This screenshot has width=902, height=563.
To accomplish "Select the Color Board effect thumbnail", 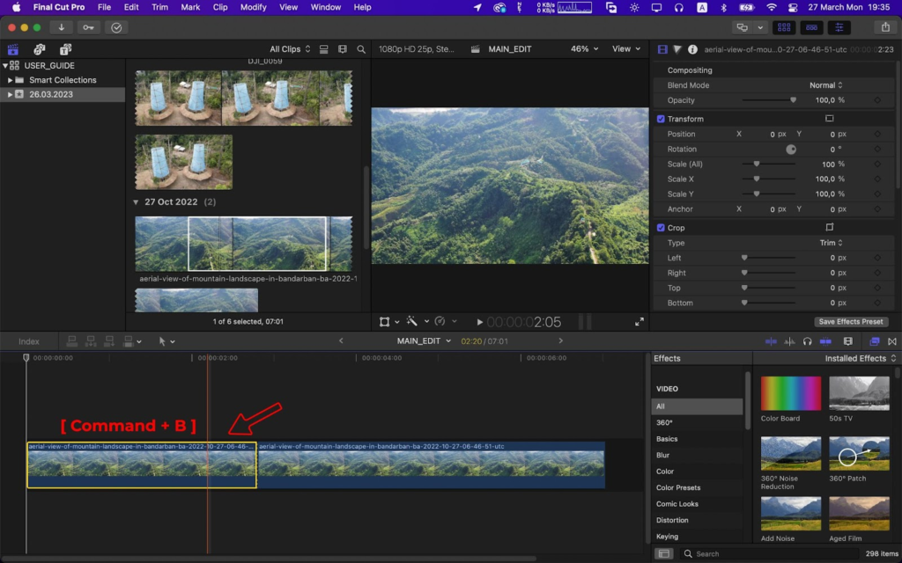I will point(790,393).
